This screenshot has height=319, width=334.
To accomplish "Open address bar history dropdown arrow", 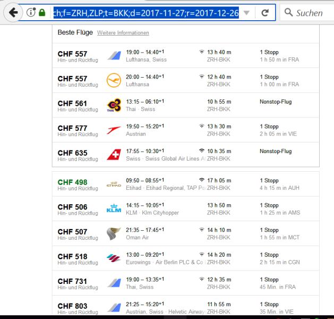I will (x=246, y=13).
